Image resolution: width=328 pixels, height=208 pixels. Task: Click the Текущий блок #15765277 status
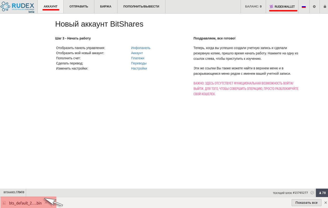tap(290, 193)
